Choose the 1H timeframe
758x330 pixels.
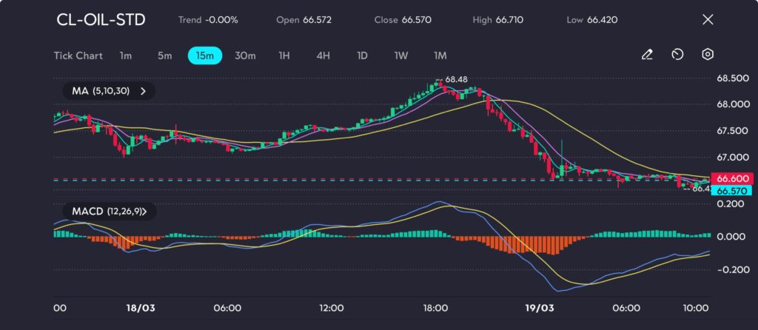coord(284,55)
